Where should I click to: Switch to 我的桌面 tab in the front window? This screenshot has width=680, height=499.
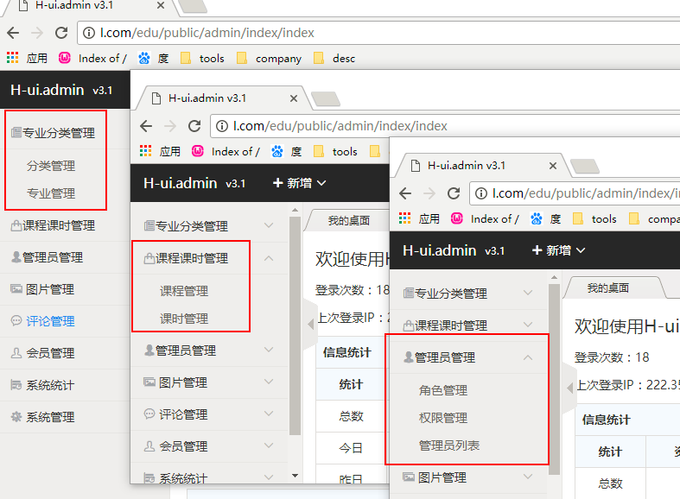pos(608,288)
